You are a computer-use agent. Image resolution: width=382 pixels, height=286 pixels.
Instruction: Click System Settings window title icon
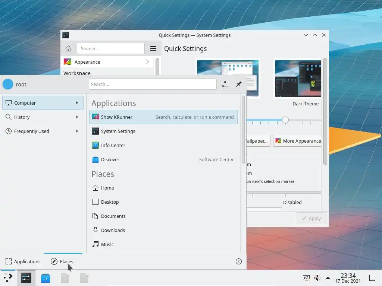tap(66, 35)
